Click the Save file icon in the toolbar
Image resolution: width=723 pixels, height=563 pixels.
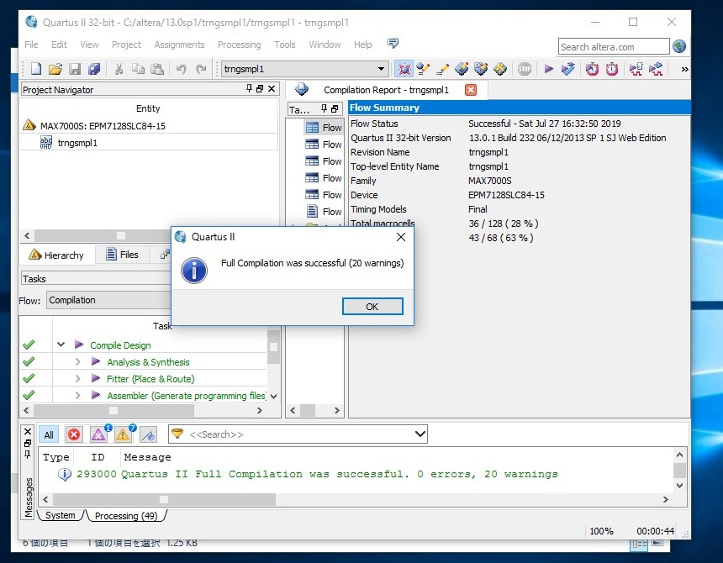(x=75, y=69)
